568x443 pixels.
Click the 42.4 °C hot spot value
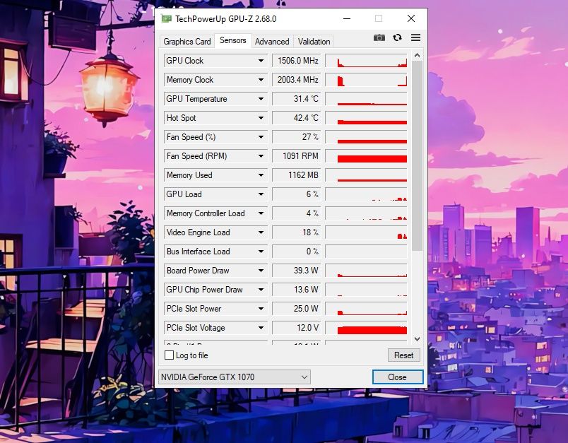[296, 118]
